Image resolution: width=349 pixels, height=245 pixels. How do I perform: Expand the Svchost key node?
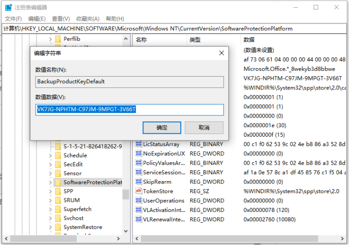[x=50, y=219]
